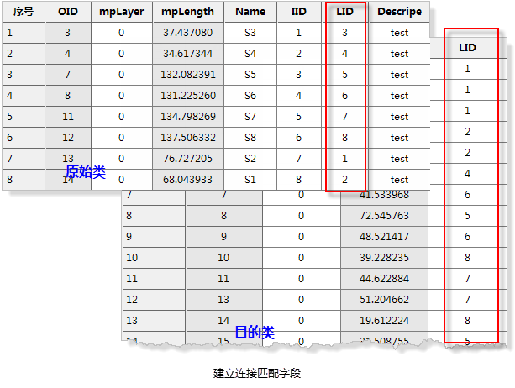Viewport: 515px width, 388px height.
Task: Select the Name column header
Action: click(x=250, y=12)
